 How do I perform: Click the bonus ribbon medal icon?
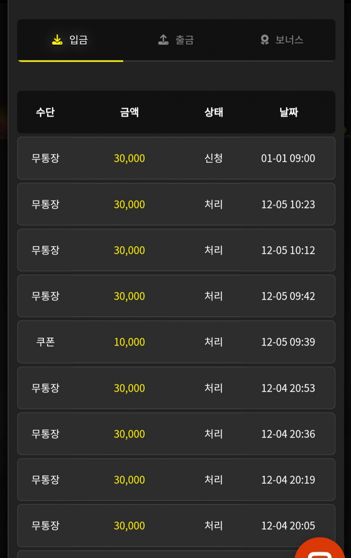pyautogui.click(x=265, y=40)
